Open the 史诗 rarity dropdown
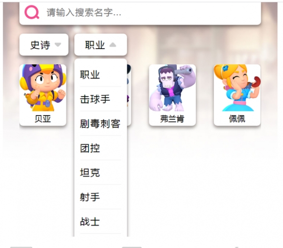The image size is (283, 248). (44, 45)
